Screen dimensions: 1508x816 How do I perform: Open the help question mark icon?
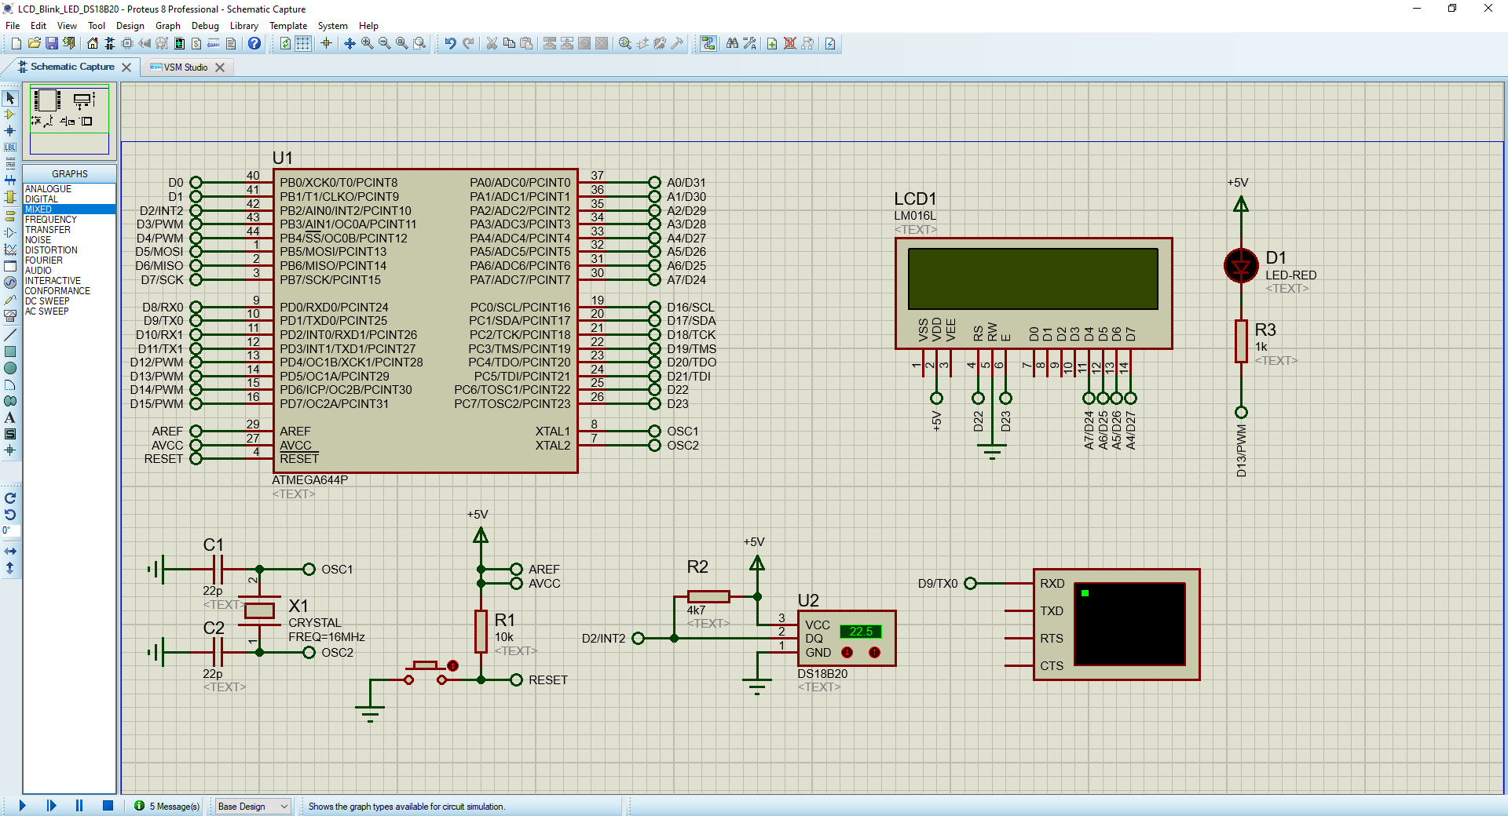coord(254,44)
